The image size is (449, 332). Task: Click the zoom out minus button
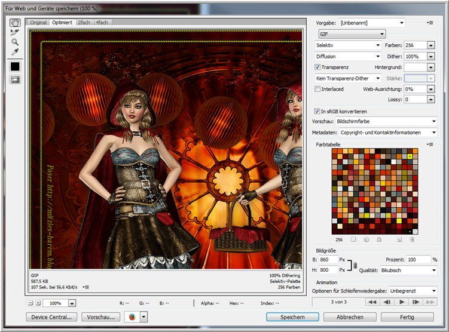30,303
